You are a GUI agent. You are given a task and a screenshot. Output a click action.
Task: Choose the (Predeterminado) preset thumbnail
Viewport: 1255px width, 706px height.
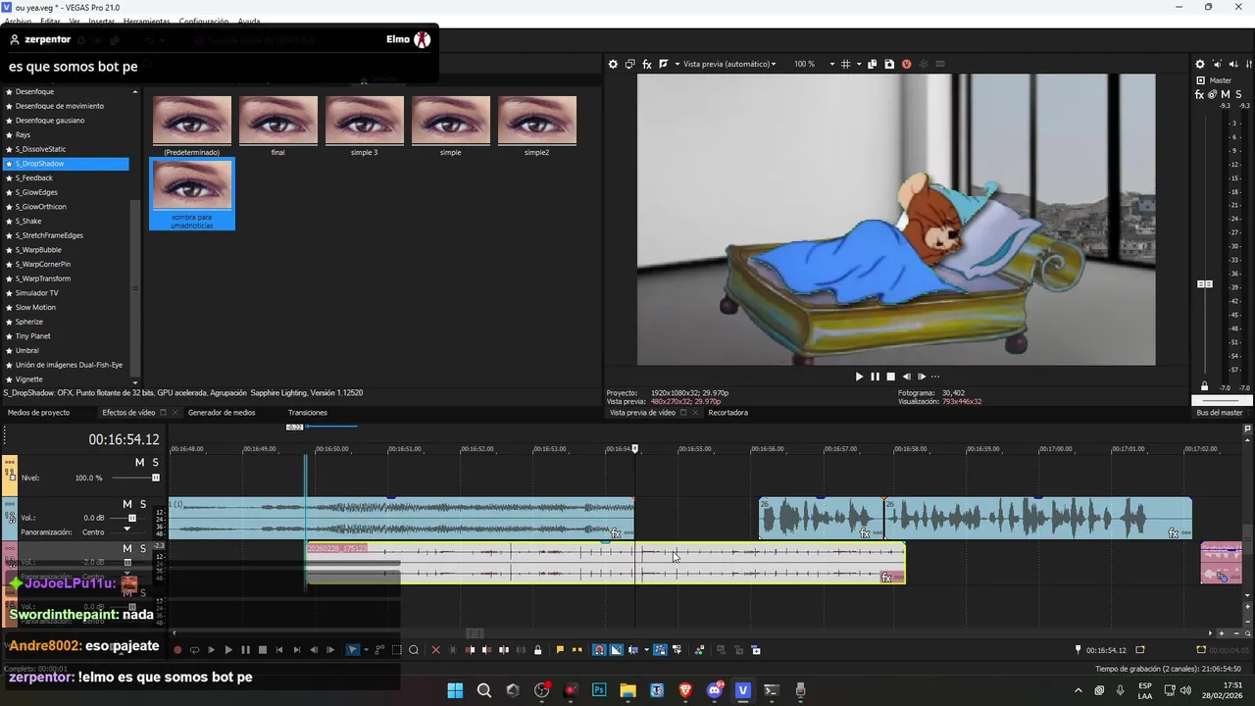coord(192,121)
